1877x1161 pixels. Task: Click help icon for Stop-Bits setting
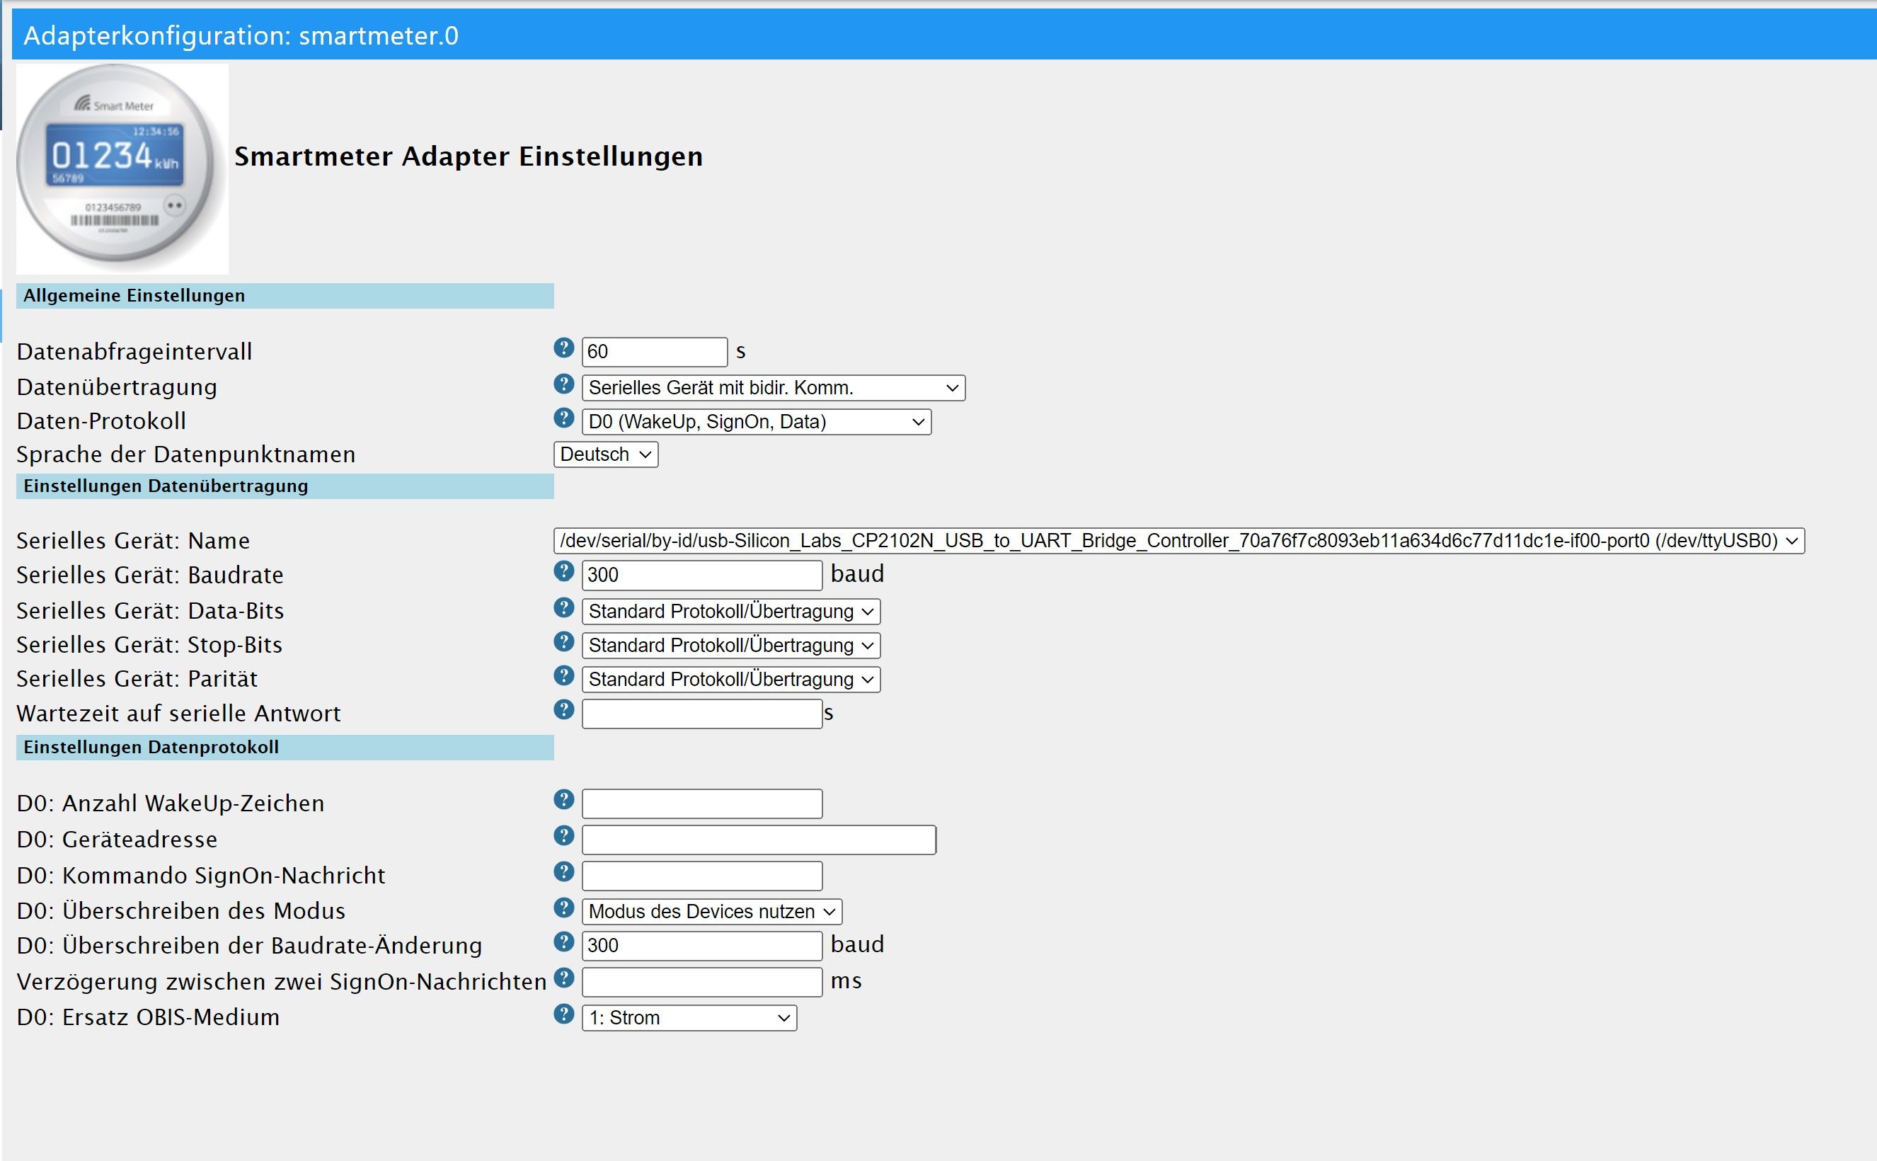click(563, 641)
